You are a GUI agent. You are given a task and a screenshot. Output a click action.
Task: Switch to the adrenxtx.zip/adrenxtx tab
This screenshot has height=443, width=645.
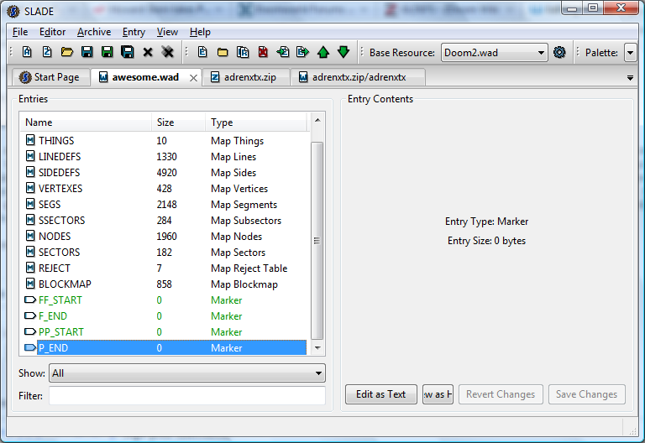358,77
